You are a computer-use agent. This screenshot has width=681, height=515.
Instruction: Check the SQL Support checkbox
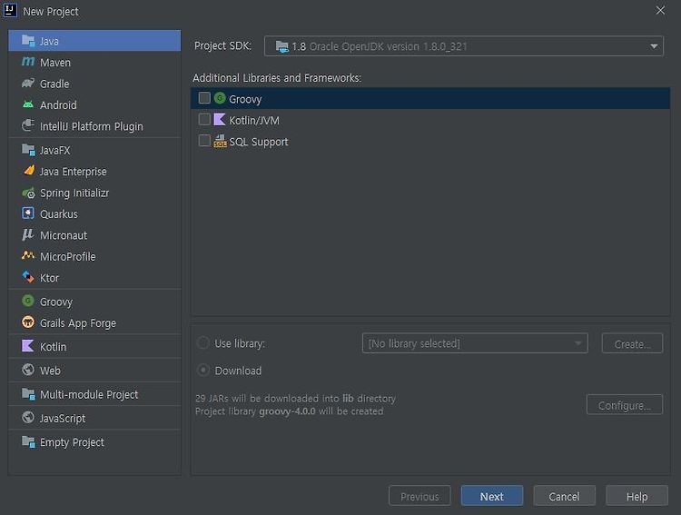point(204,141)
